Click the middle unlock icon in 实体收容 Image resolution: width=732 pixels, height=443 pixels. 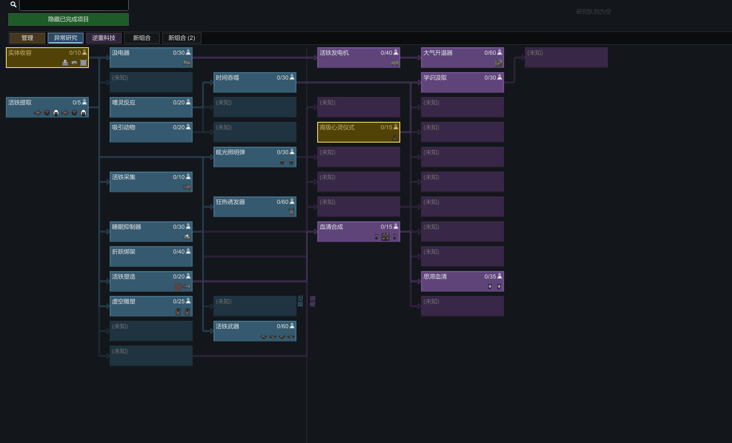(x=74, y=63)
